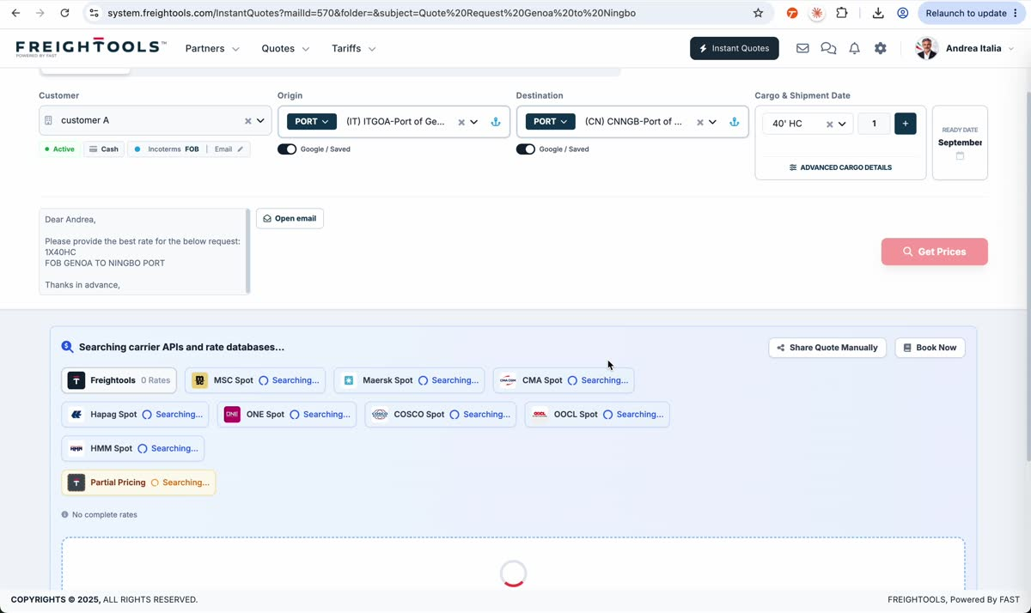Open the ready date calendar icon
This screenshot has width=1031, height=613.
pyautogui.click(x=960, y=156)
